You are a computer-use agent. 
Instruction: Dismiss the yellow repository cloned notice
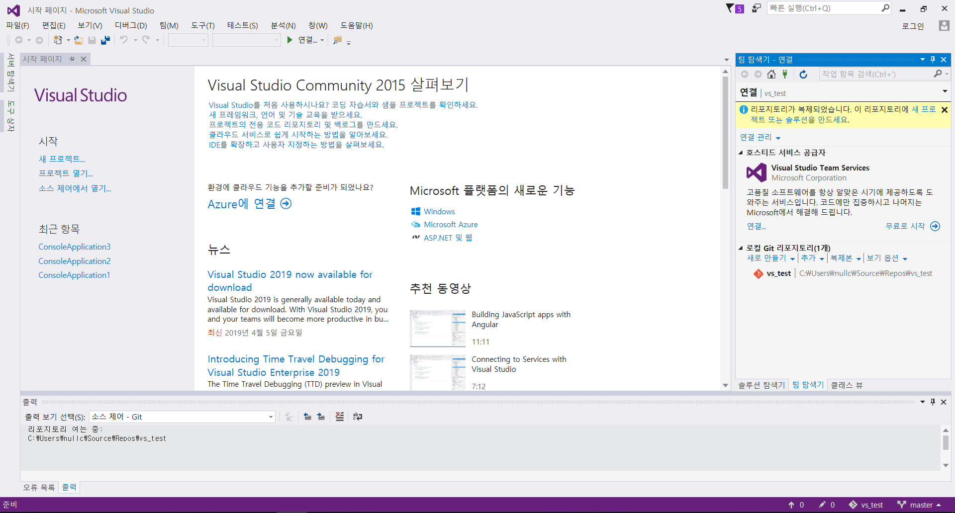(945, 109)
